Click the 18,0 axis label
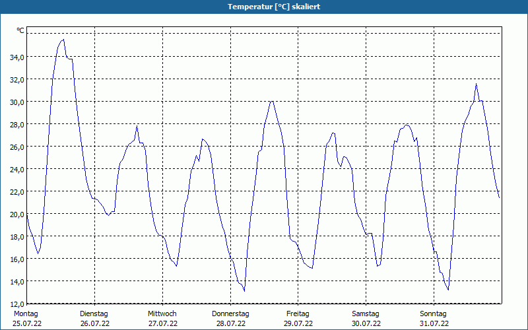The image size is (528, 330). 17,237
